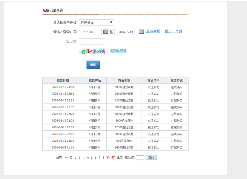Click the 16000游戏点数 amount cell

(124, 94)
